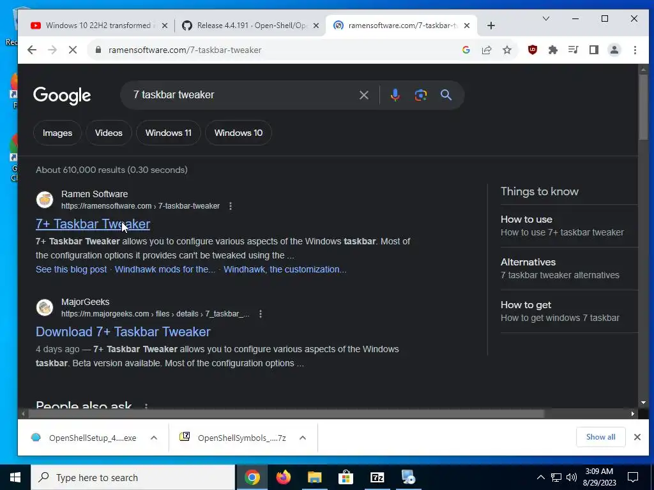Click the Google search magnifier icon
This screenshot has height=490, width=654.
pos(446,95)
